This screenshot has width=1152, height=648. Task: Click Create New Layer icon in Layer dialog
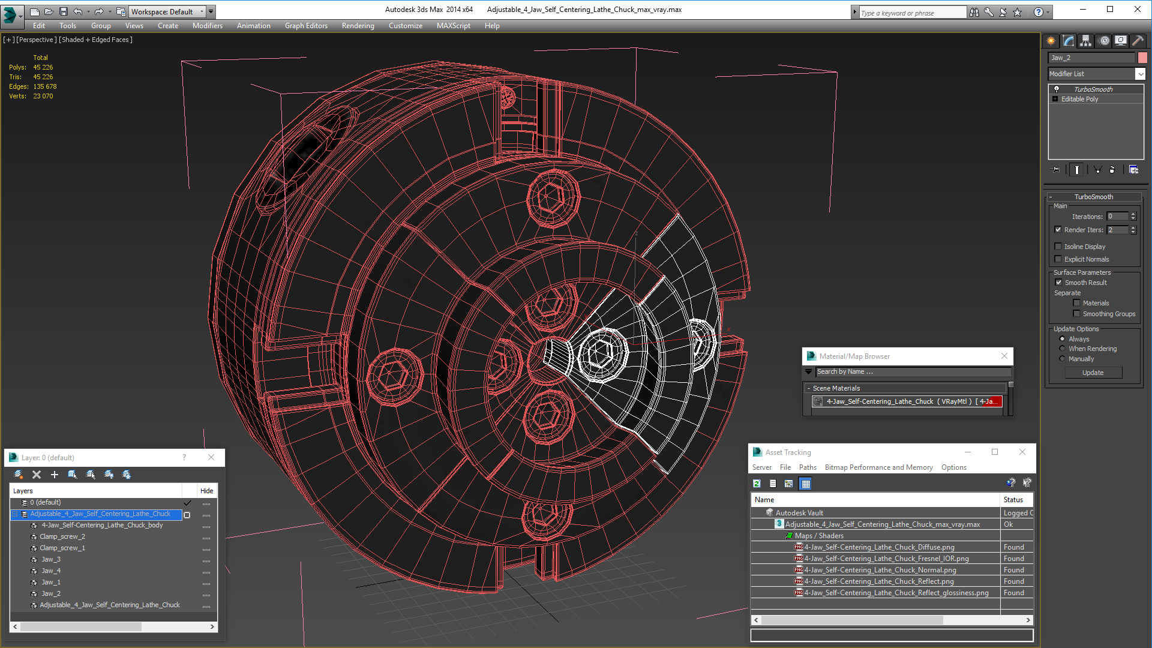19,475
